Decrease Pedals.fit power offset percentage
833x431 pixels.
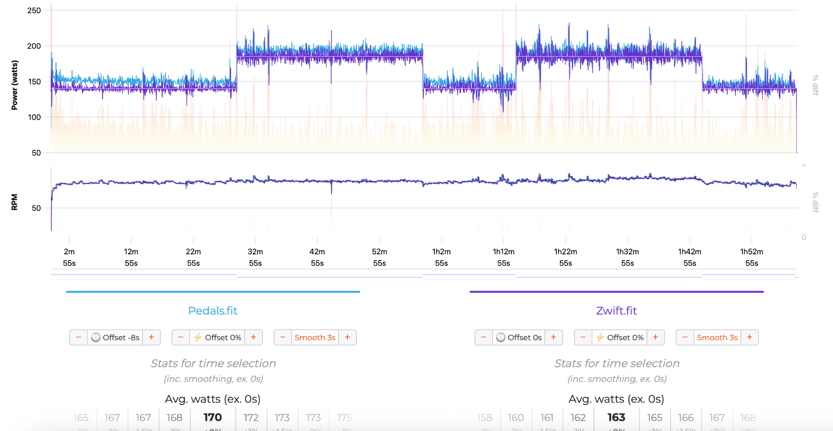click(x=181, y=337)
